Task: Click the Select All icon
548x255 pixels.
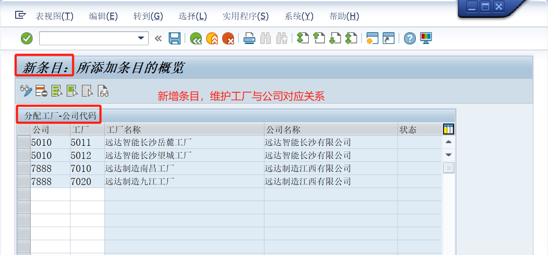Action: (57, 91)
